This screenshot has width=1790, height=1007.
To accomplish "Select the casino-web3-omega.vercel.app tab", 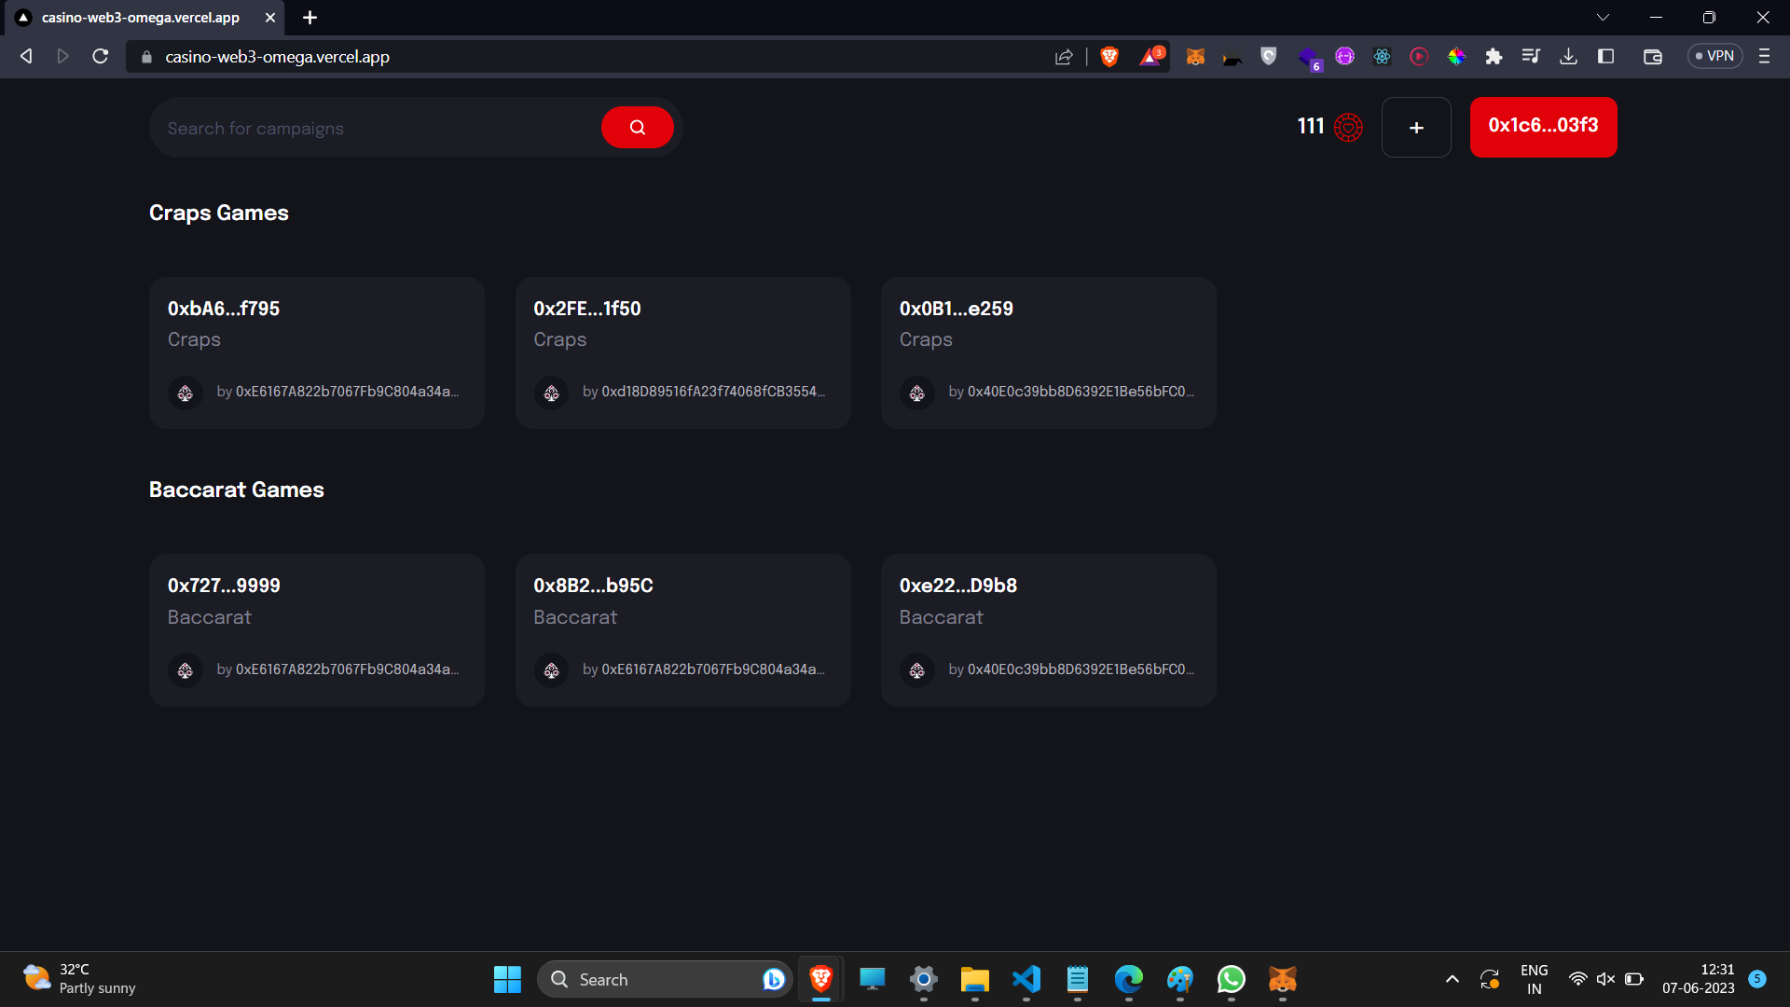I will tap(140, 18).
